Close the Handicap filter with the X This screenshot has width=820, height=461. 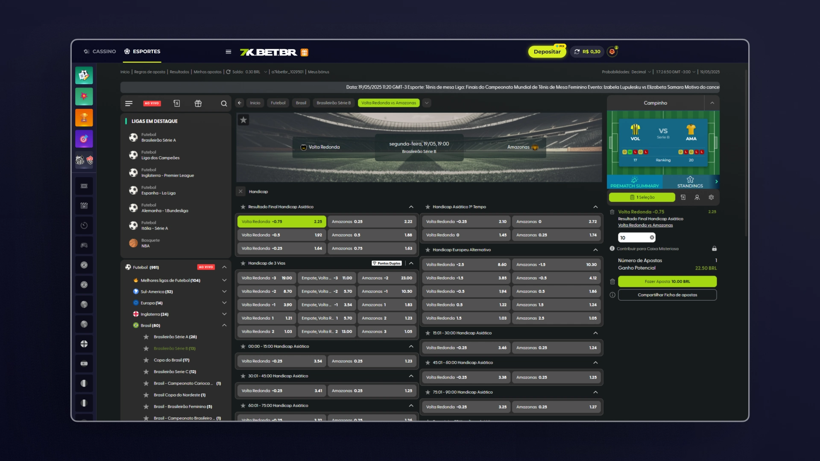click(x=240, y=191)
